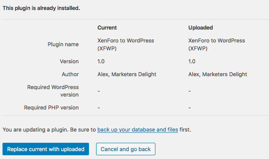Click the Required WordPress version label
Image resolution: width=269 pixels, height=159 pixels.
pos(53,91)
